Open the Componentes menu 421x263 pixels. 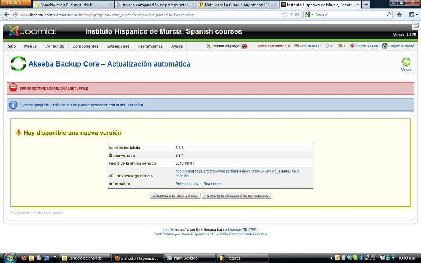tap(85, 46)
